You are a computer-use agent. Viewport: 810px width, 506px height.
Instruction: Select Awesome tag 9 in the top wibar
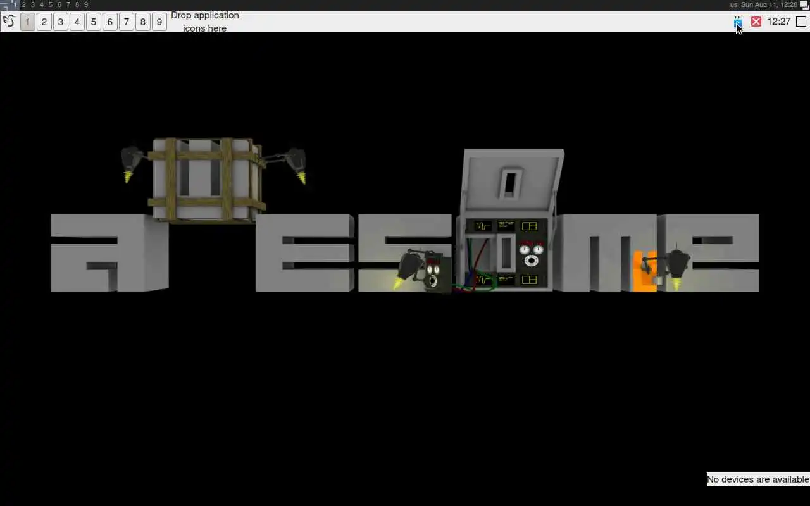[x=86, y=4]
